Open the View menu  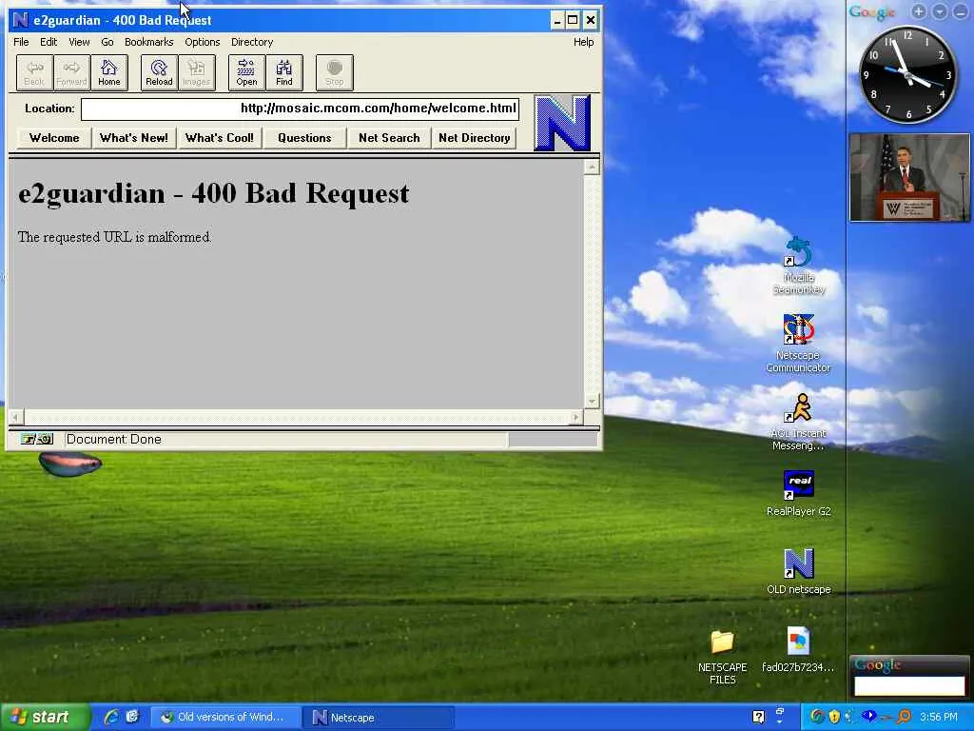click(79, 42)
